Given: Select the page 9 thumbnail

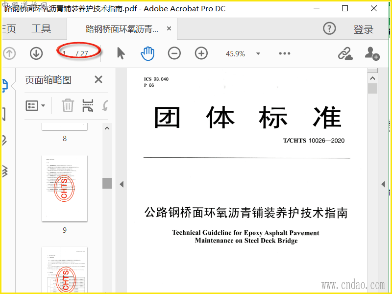Looking at the screenshot, I should [x=65, y=188].
